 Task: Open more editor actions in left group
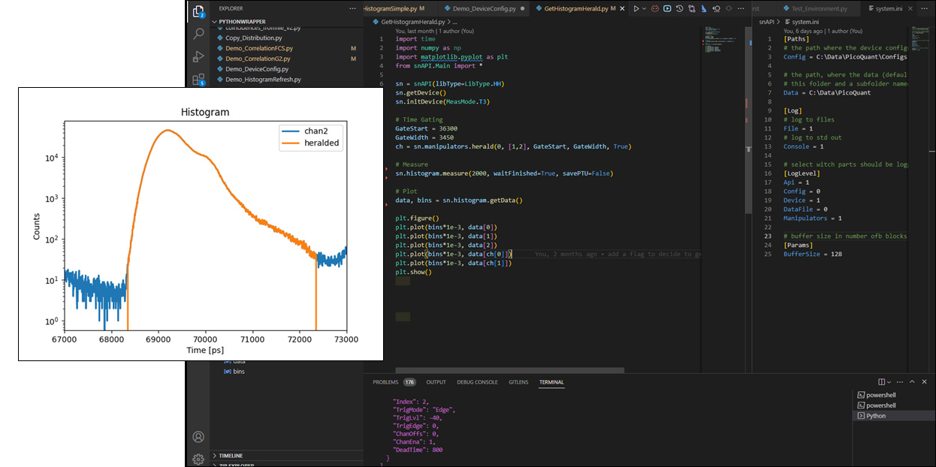[741, 9]
